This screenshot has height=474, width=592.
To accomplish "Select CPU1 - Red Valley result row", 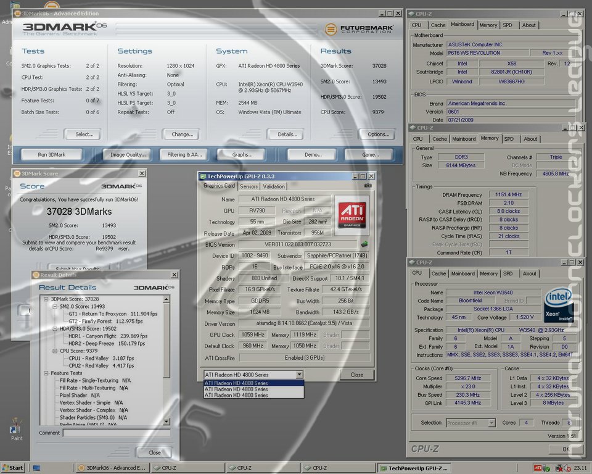I will 101,358.
